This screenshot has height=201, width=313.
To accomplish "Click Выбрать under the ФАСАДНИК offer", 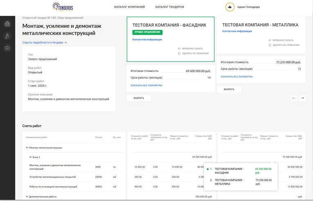I will pos(139,98).
